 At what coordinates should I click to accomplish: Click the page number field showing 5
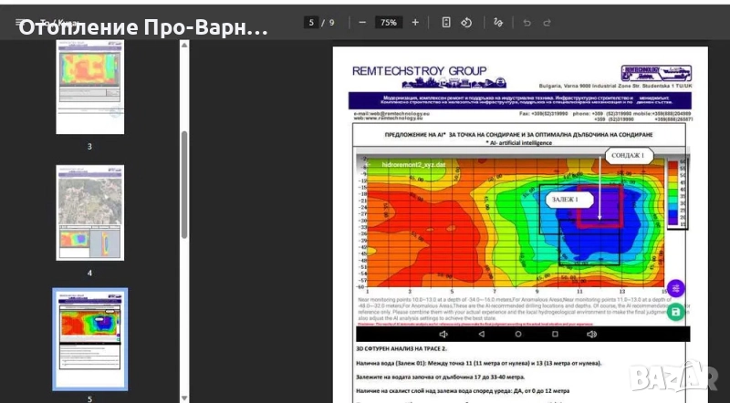(313, 22)
